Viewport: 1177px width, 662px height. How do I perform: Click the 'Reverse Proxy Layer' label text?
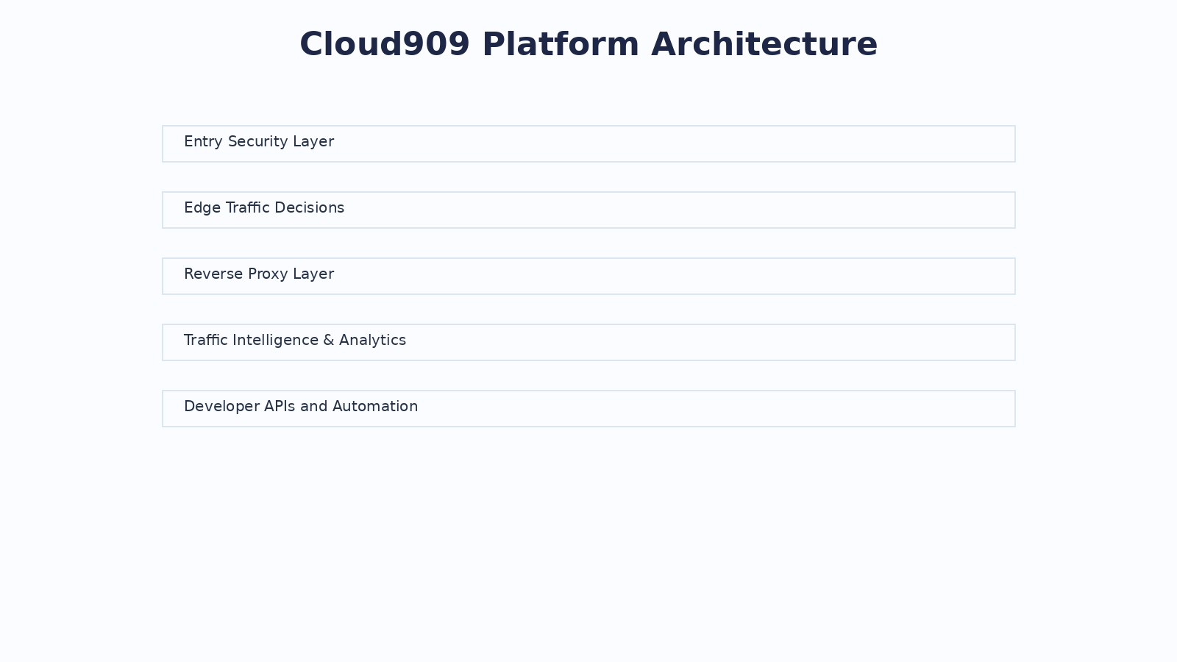[259, 274]
